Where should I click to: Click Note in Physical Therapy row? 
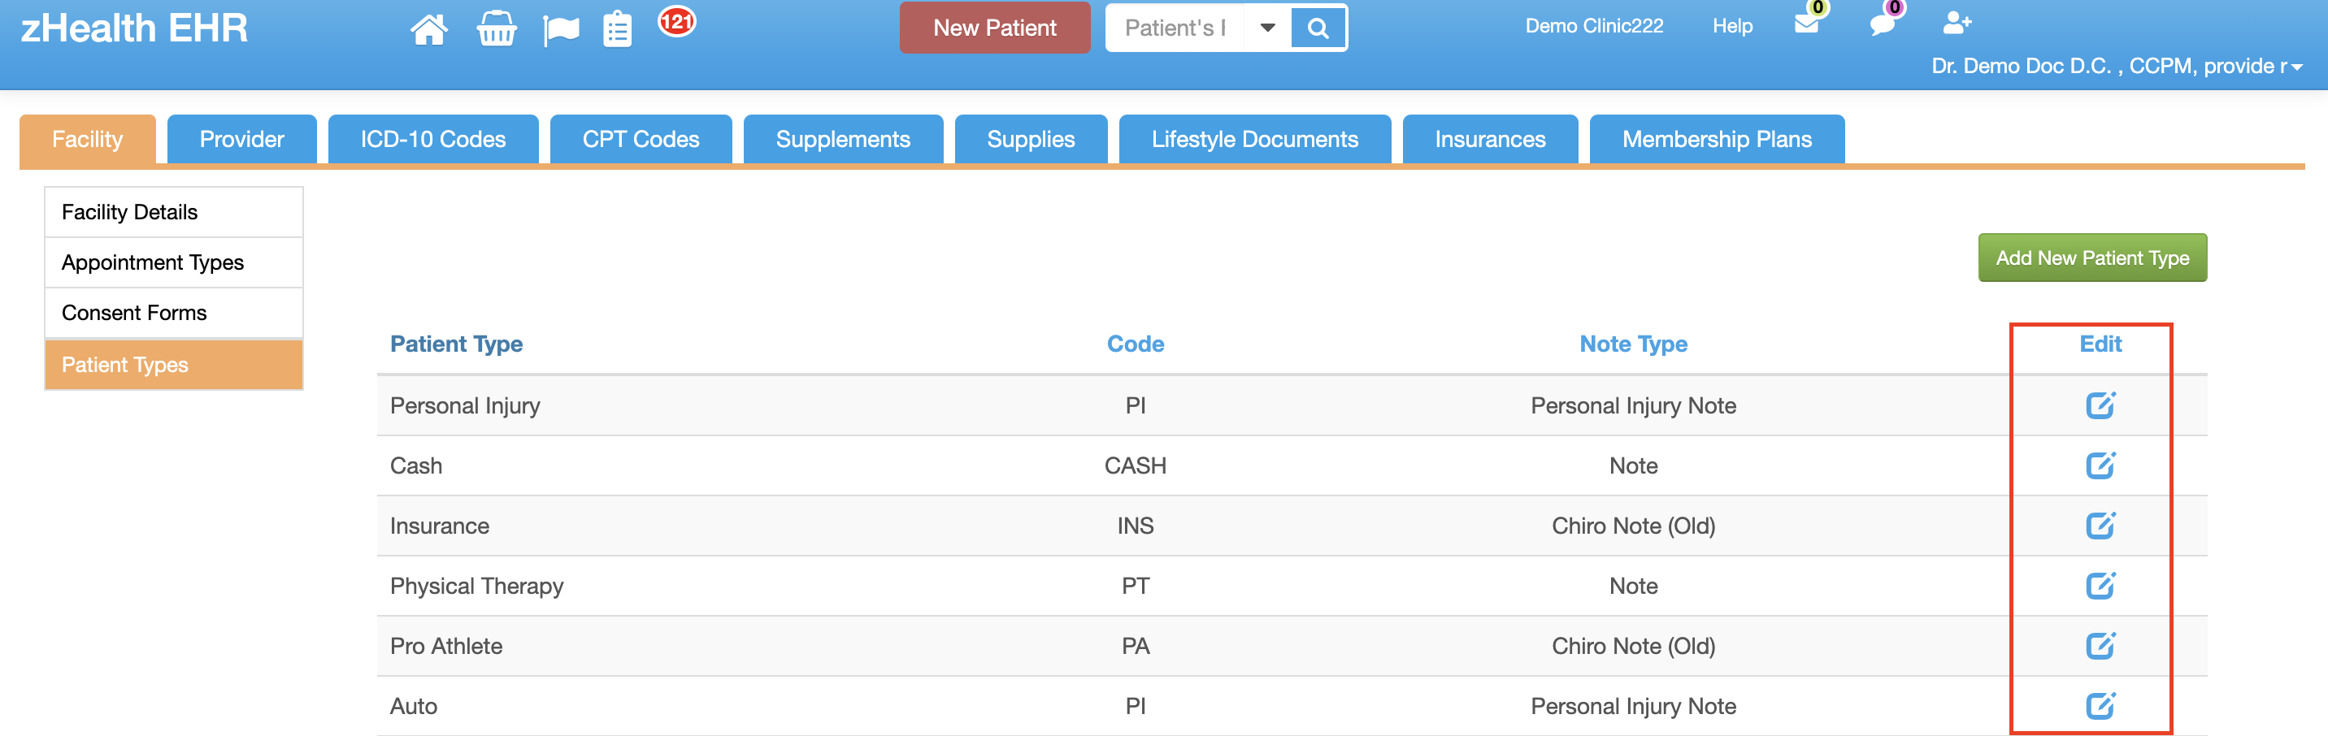click(x=1633, y=586)
